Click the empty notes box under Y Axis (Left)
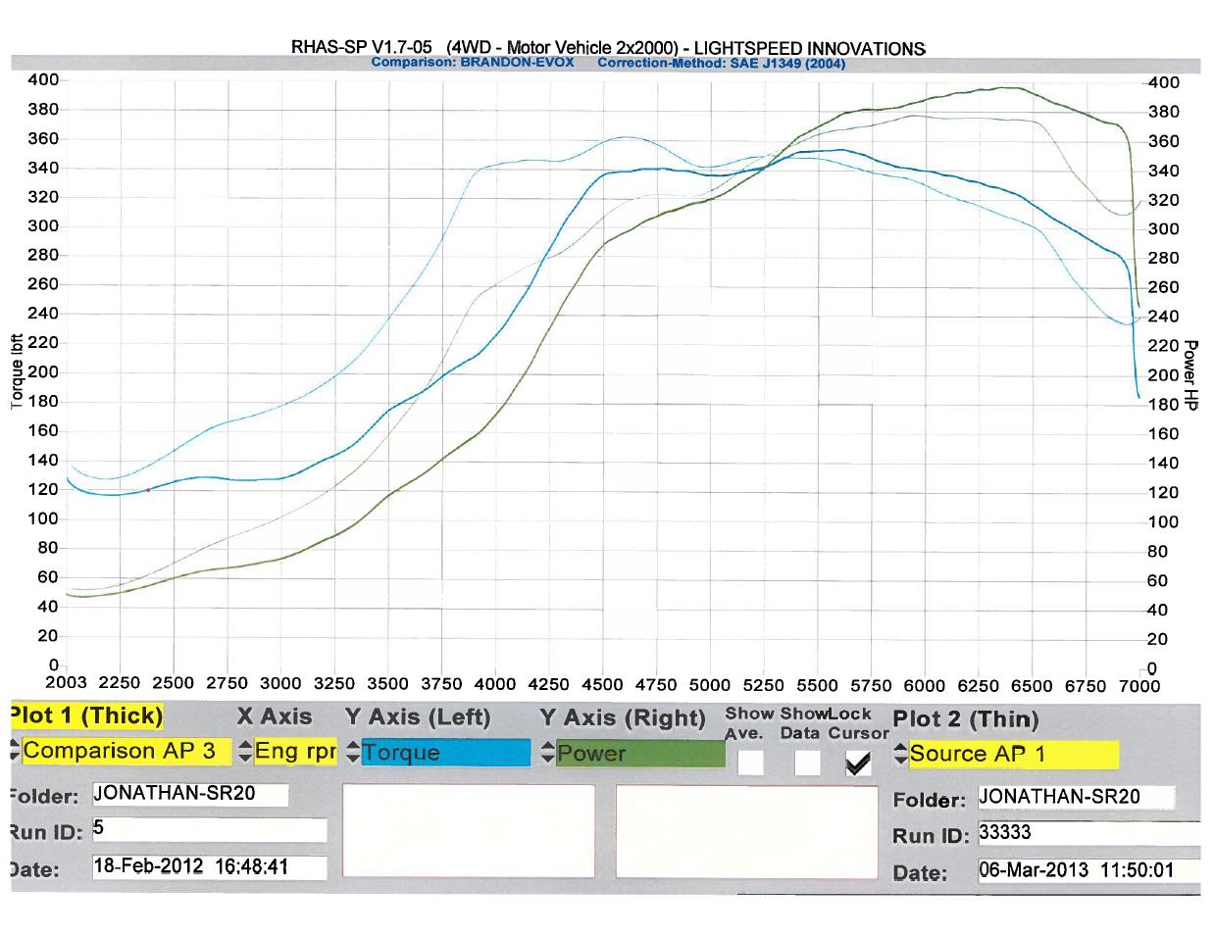1214x936 pixels. point(469,831)
